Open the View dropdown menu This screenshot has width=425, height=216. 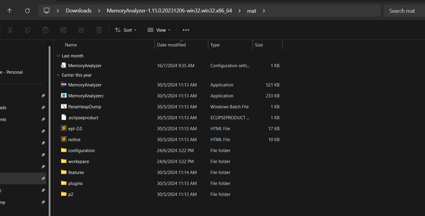(x=159, y=30)
